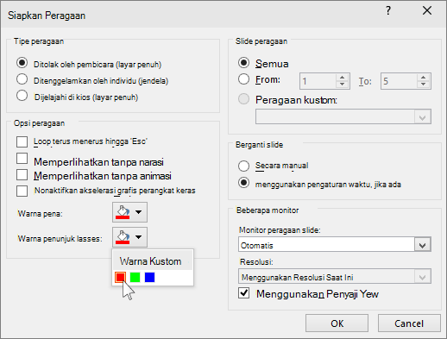Click the pen color paint bucket icon
This screenshot has height=339, width=447.
[123, 212]
